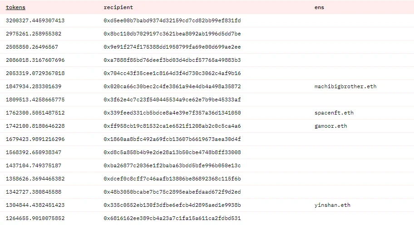Click the token amount 1847934.283301639
The image size is (414, 225).
33,86
